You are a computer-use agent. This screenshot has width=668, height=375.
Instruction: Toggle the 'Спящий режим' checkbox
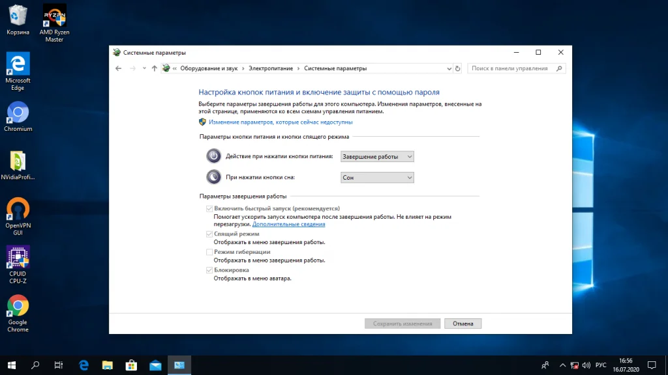[x=209, y=234]
